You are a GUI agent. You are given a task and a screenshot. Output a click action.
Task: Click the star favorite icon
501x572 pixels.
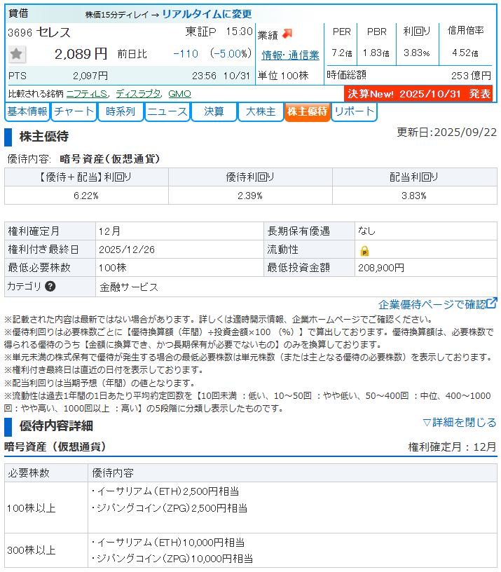18,54
